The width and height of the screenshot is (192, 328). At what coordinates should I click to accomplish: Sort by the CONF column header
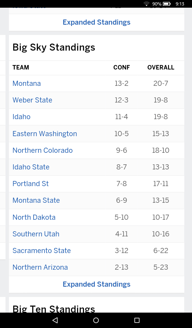[x=121, y=68]
